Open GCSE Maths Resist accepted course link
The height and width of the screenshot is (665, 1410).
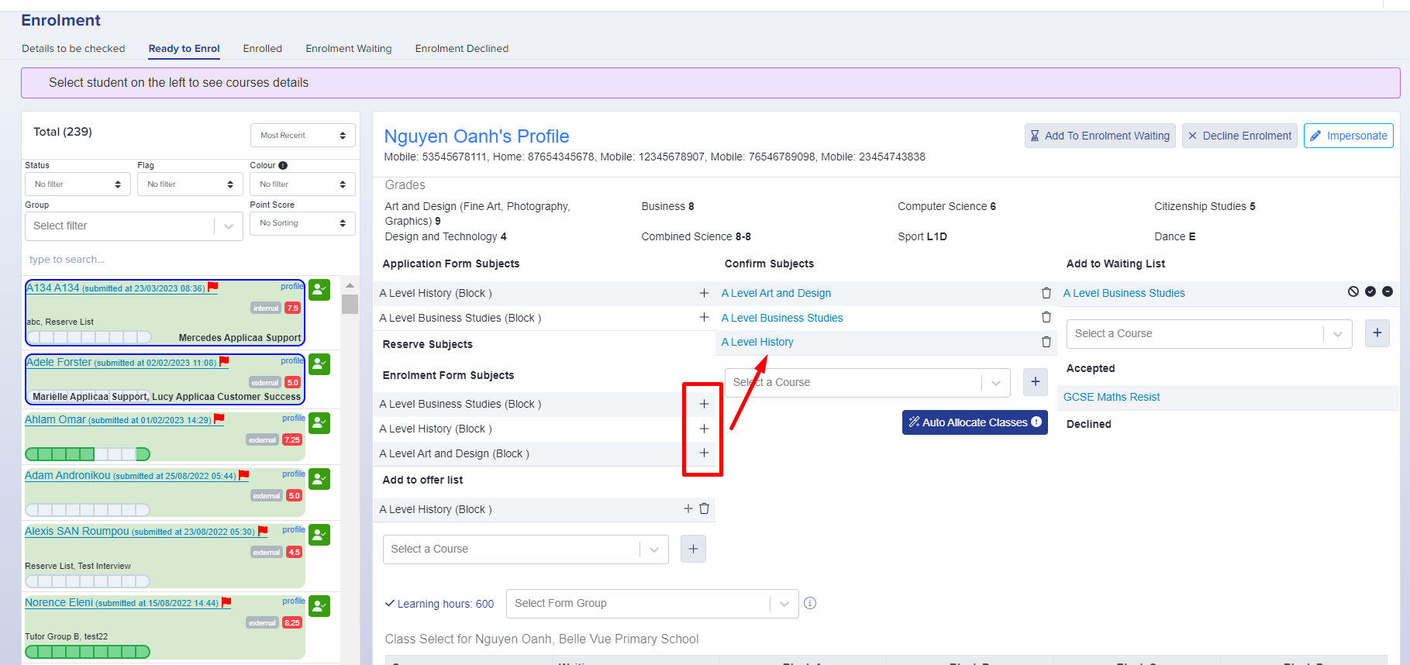tap(1112, 397)
